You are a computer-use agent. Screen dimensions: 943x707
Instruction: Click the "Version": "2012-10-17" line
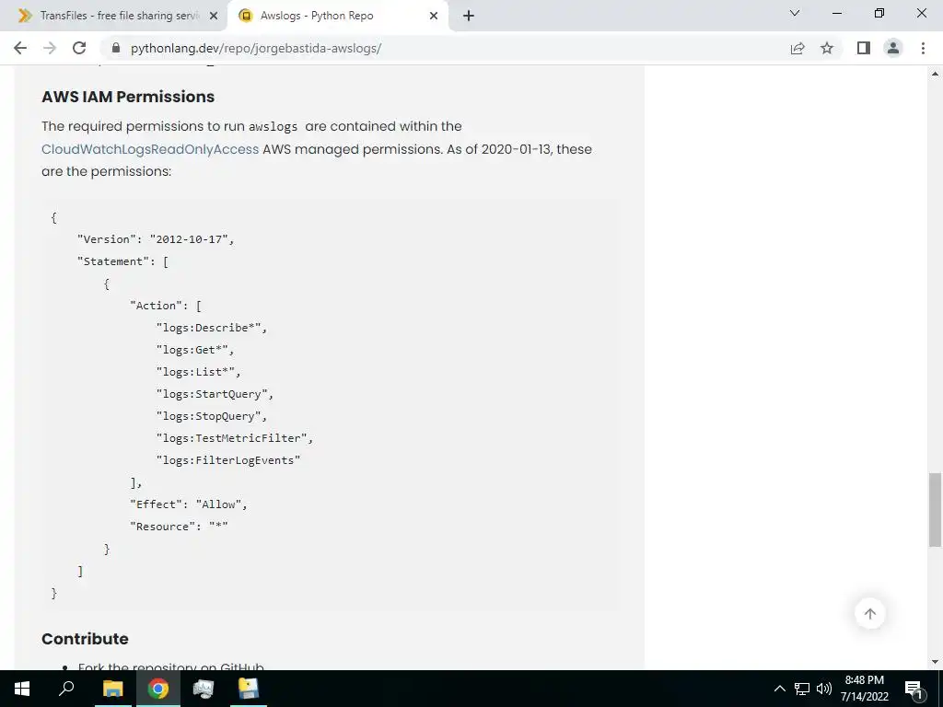156,239
